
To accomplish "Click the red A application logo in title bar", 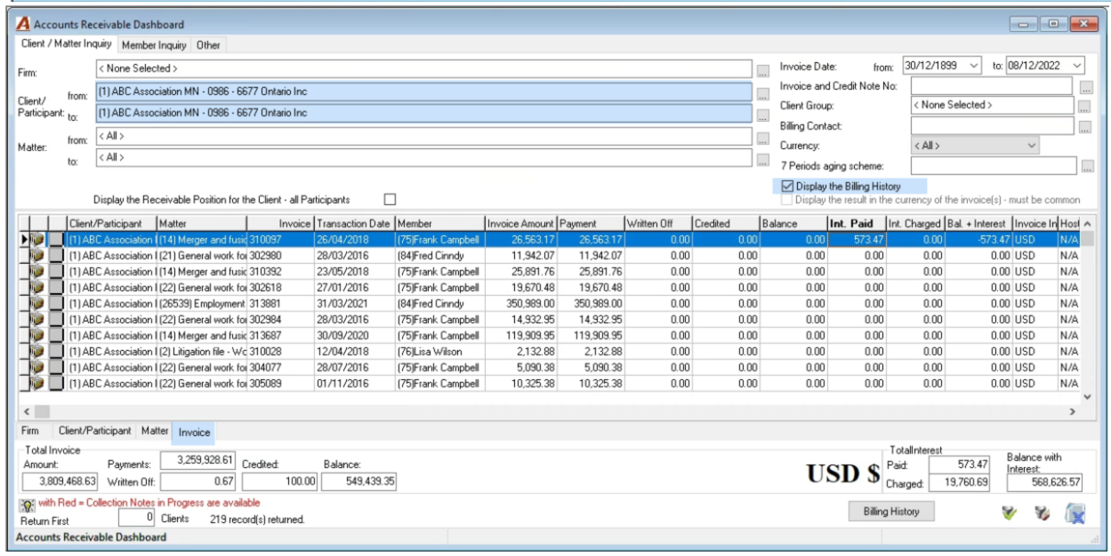I will click(22, 24).
